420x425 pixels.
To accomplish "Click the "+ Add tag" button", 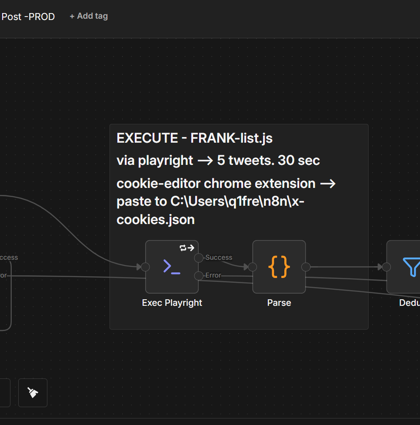I will tap(89, 16).
